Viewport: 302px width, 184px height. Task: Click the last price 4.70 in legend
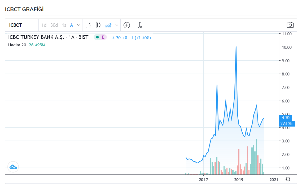116,38
